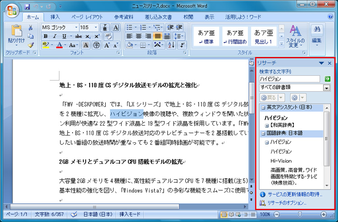Center align text

(x=139, y=36)
